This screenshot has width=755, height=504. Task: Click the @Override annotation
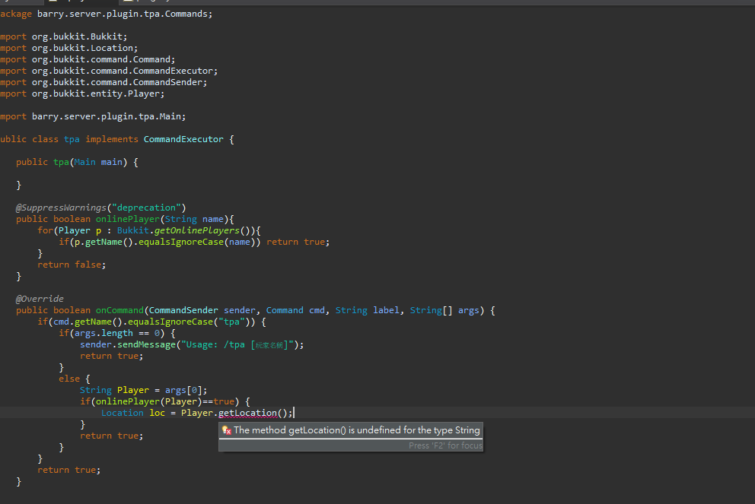40,299
